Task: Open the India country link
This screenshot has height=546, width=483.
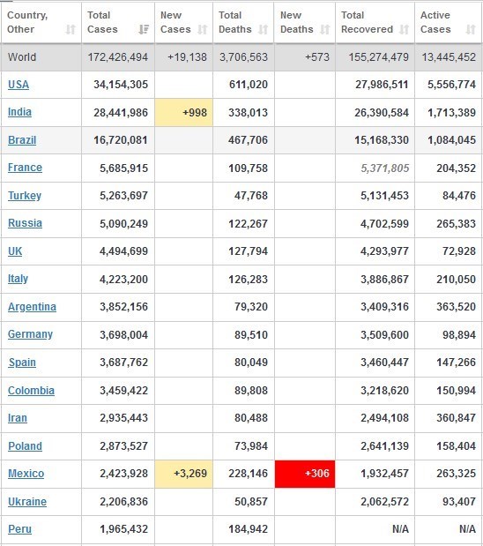Action: click(x=20, y=112)
